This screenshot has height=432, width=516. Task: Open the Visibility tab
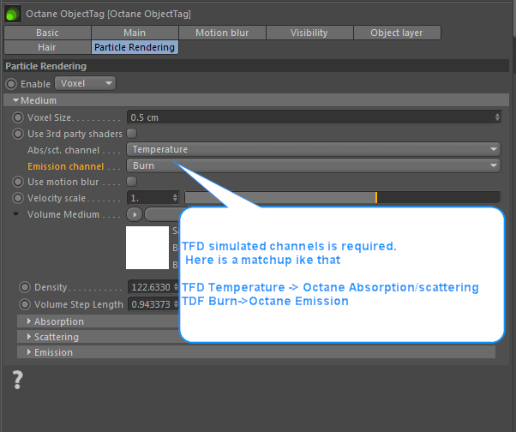pyautogui.click(x=309, y=33)
